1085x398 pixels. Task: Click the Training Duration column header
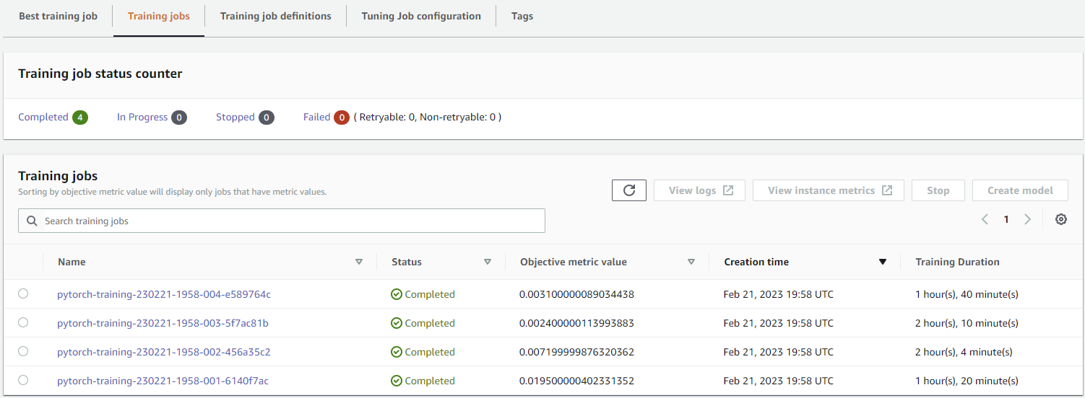(957, 262)
